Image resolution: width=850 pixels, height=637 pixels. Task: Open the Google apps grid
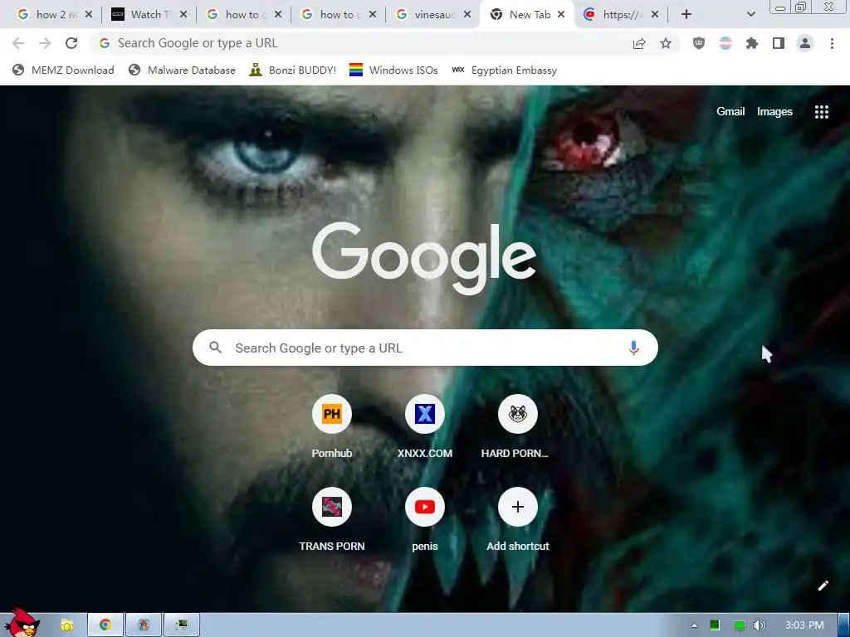tap(821, 112)
